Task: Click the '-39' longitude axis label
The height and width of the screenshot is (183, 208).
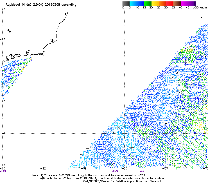Action: (84, 168)
